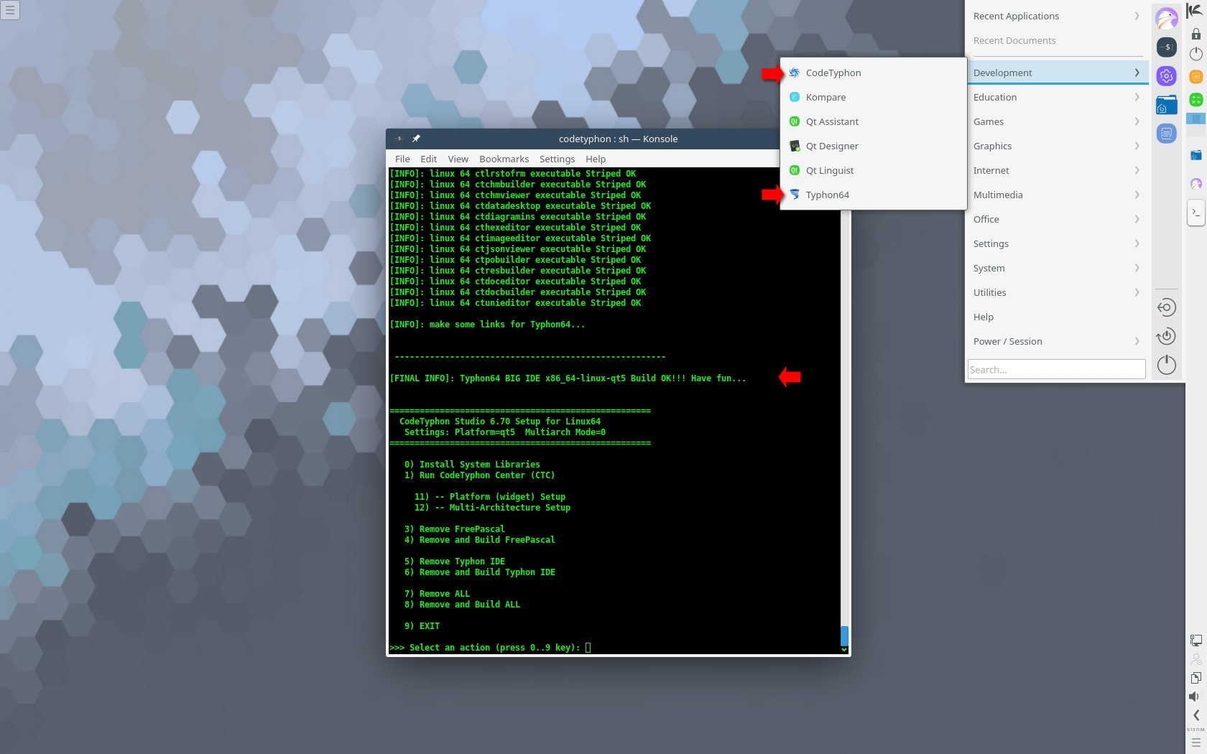Open the device notifier tray icon
Screen dimensions: 1207x754
(x=1196, y=641)
